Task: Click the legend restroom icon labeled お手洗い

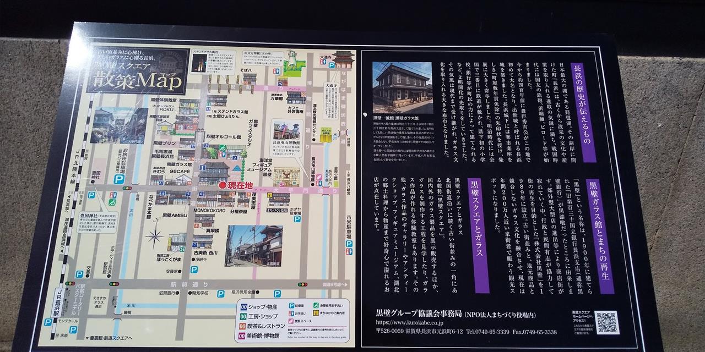Action: click(x=291, y=313)
